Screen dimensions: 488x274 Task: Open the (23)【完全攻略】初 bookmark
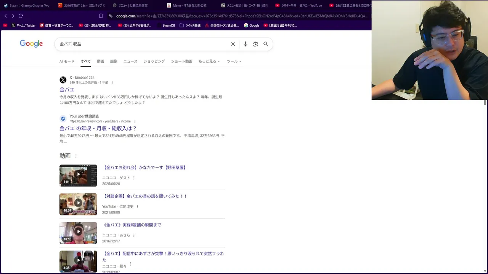tap(95, 25)
